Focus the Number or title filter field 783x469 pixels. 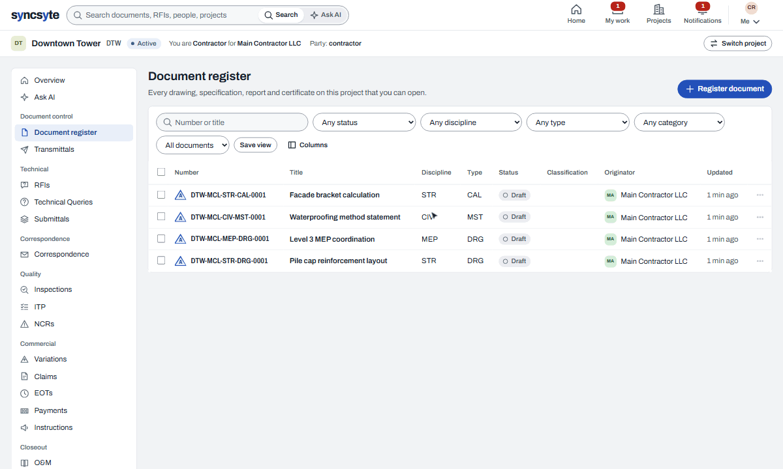(232, 122)
